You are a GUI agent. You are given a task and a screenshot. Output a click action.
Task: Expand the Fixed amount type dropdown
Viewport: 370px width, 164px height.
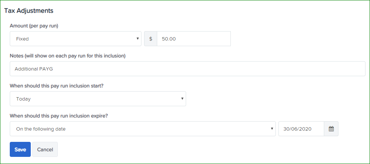[75, 39]
